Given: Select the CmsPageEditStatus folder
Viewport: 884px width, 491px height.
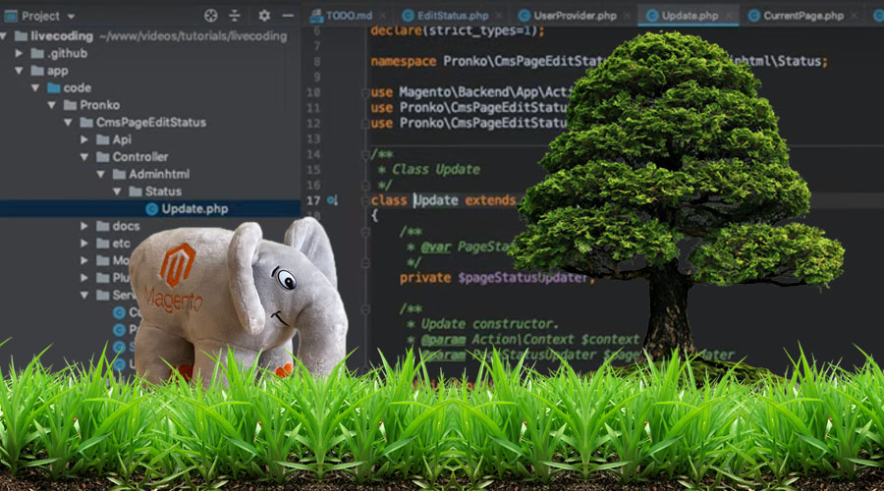Looking at the screenshot, I should point(150,123).
